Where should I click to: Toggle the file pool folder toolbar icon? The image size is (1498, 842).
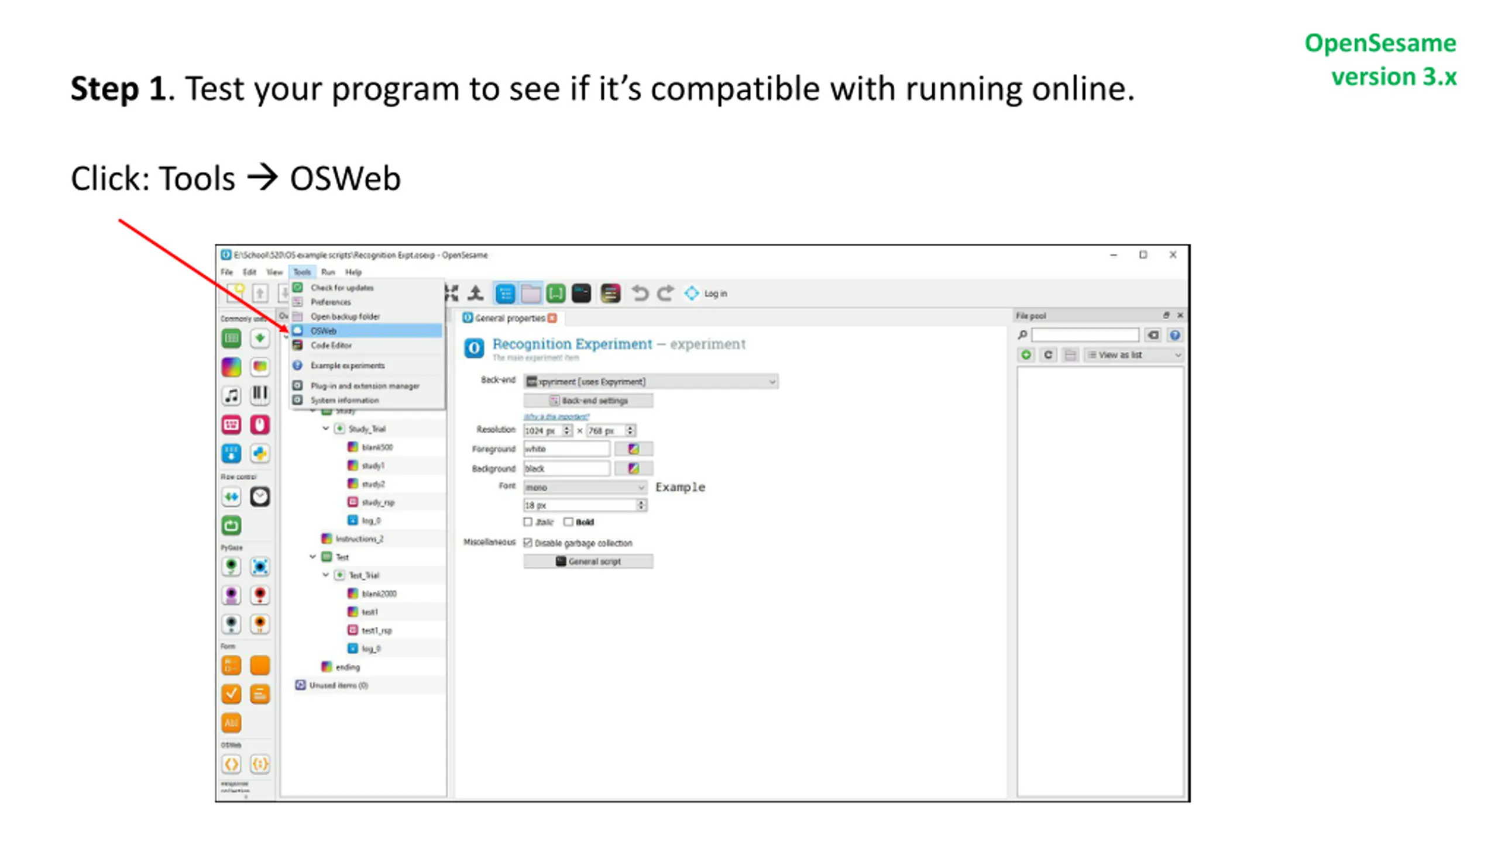pyautogui.click(x=531, y=294)
